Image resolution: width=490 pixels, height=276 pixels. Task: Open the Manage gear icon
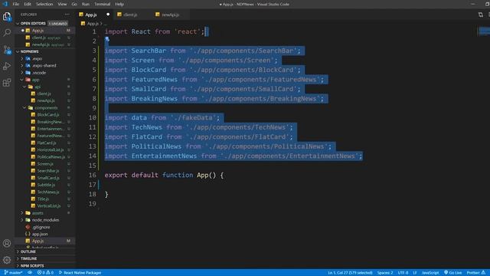tap(7, 260)
